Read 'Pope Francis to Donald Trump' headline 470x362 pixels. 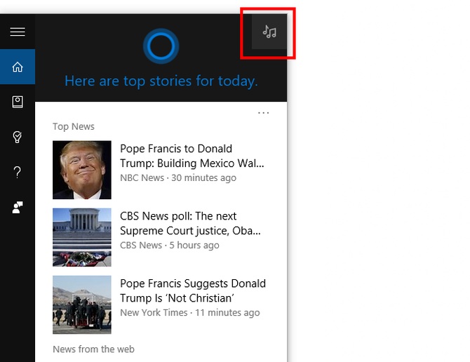[x=192, y=156]
